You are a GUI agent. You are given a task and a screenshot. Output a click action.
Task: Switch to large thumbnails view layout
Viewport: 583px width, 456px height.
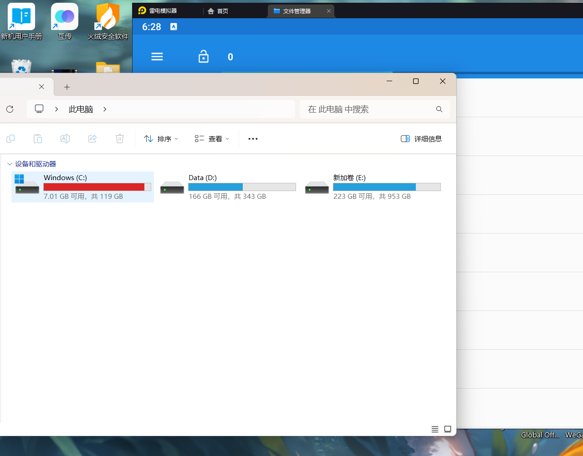pos(448,429)
